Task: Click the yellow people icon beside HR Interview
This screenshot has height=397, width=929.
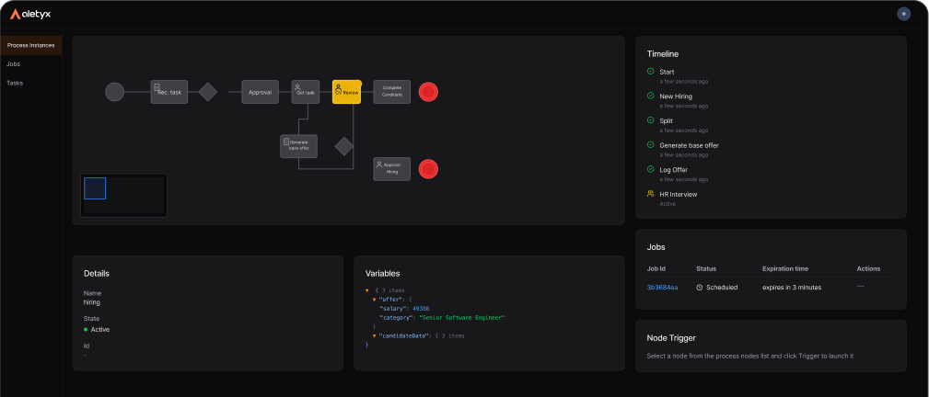Action: pyautogui.click(x=651, y=194)
